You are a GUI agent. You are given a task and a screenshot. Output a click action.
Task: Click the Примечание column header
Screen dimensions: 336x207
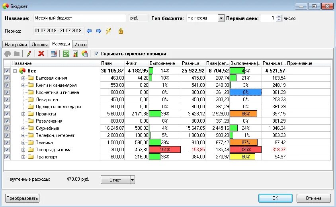pos(308,63)
